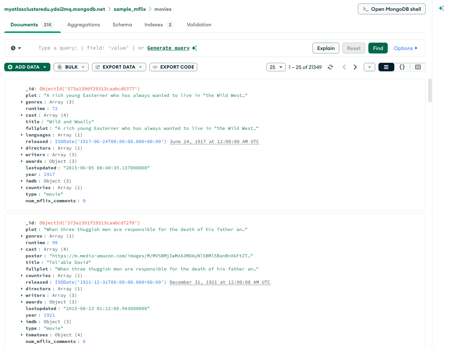Expand directors in Tol'able David document
The width and height of the screenshot is (449, 348).
click(x=22, y=289)
